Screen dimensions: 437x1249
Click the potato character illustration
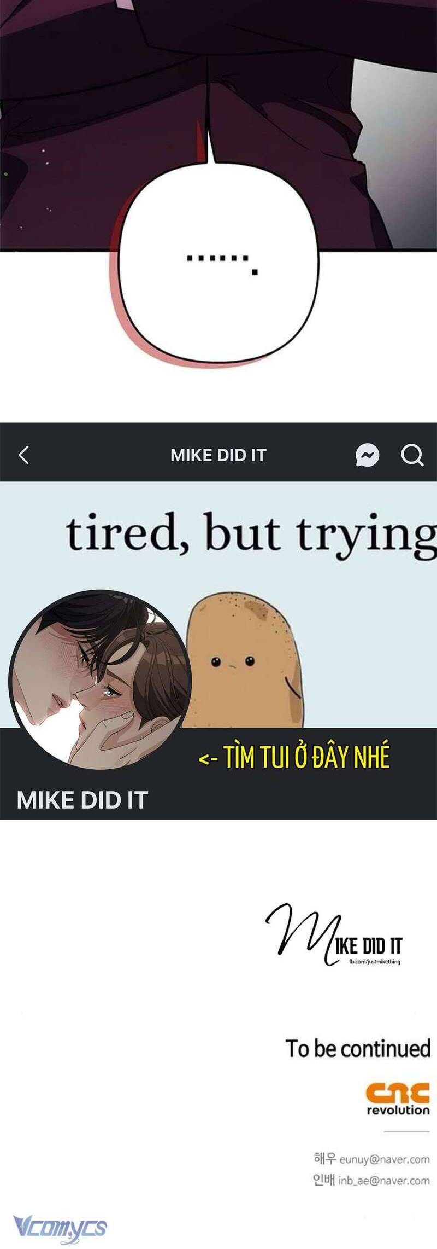[x=245, y=660]
